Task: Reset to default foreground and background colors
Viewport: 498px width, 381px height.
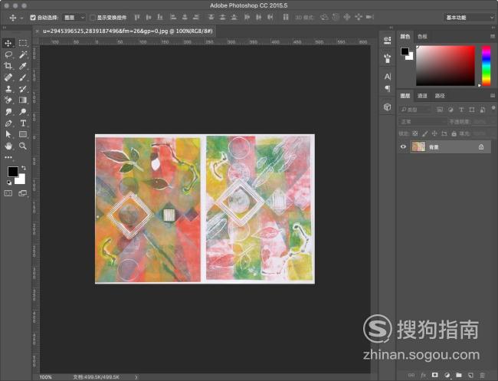Action: point(9,182)
